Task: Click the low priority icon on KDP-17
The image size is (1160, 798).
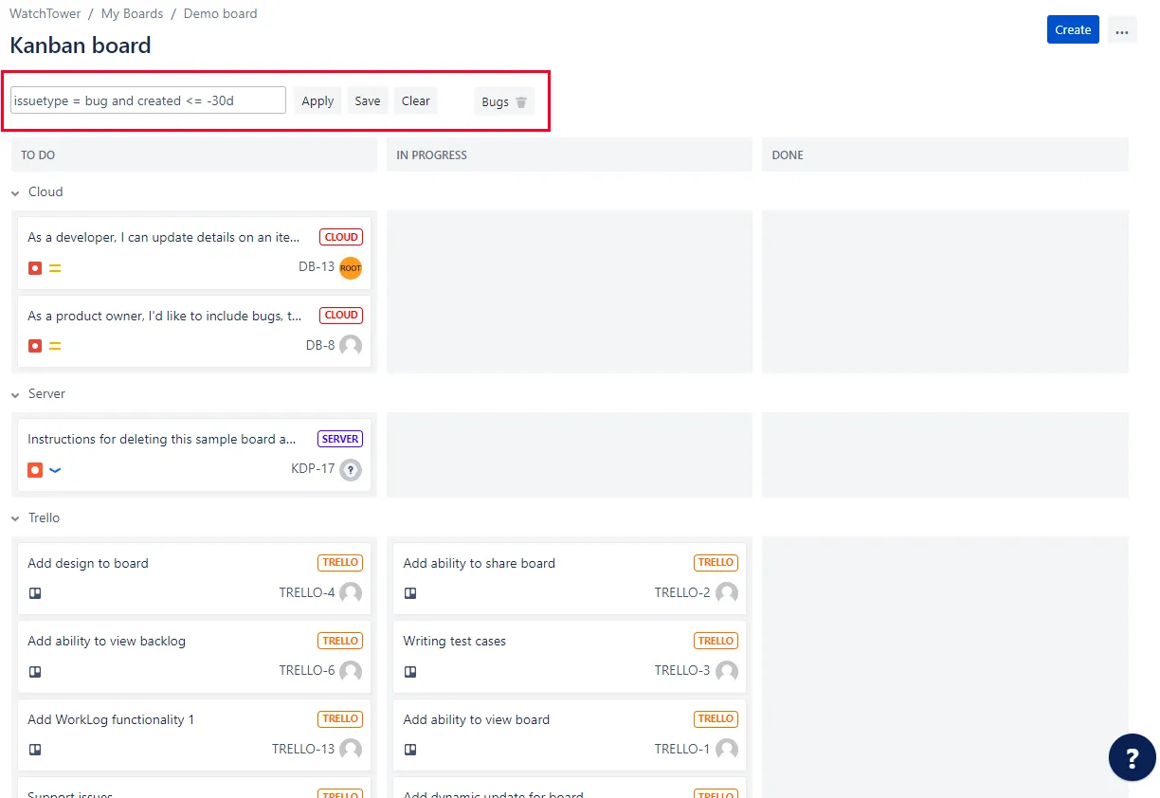Action: 55,470
